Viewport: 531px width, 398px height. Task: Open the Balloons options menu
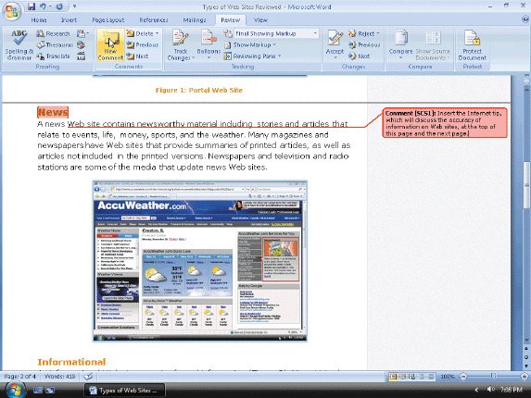(209, 45)
